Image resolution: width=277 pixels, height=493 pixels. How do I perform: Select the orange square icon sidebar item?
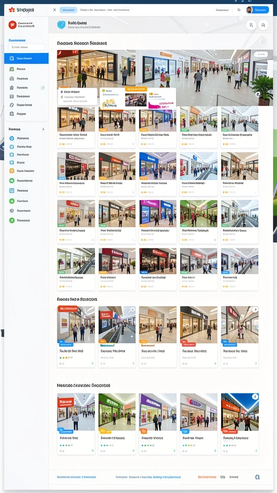(12, 171)
